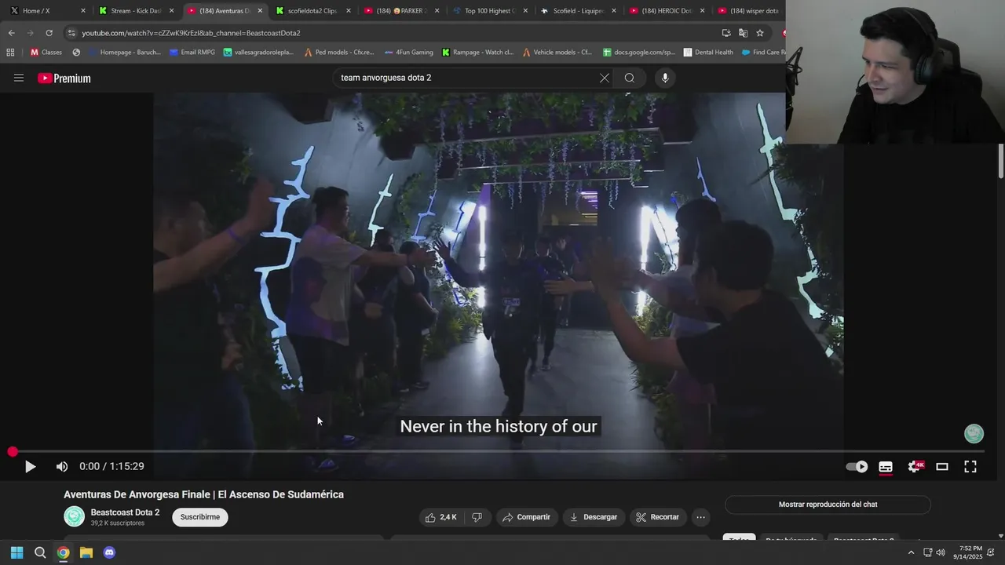The height and width of the screenshot is (565, 1005).
Task: Open the Beastcoast Dota 2 channel avatar
Action: 75,516
